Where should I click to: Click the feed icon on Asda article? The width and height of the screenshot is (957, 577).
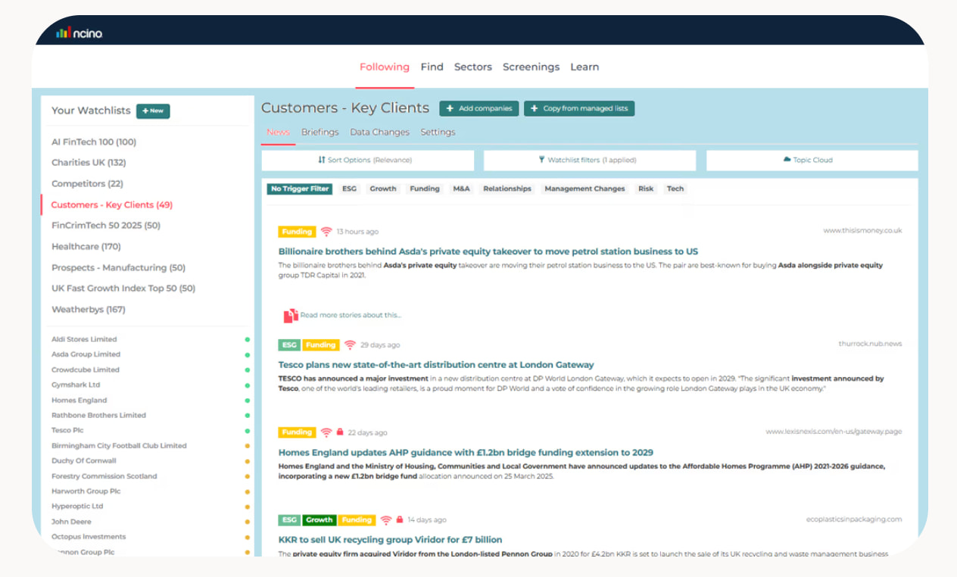(326, 232)
